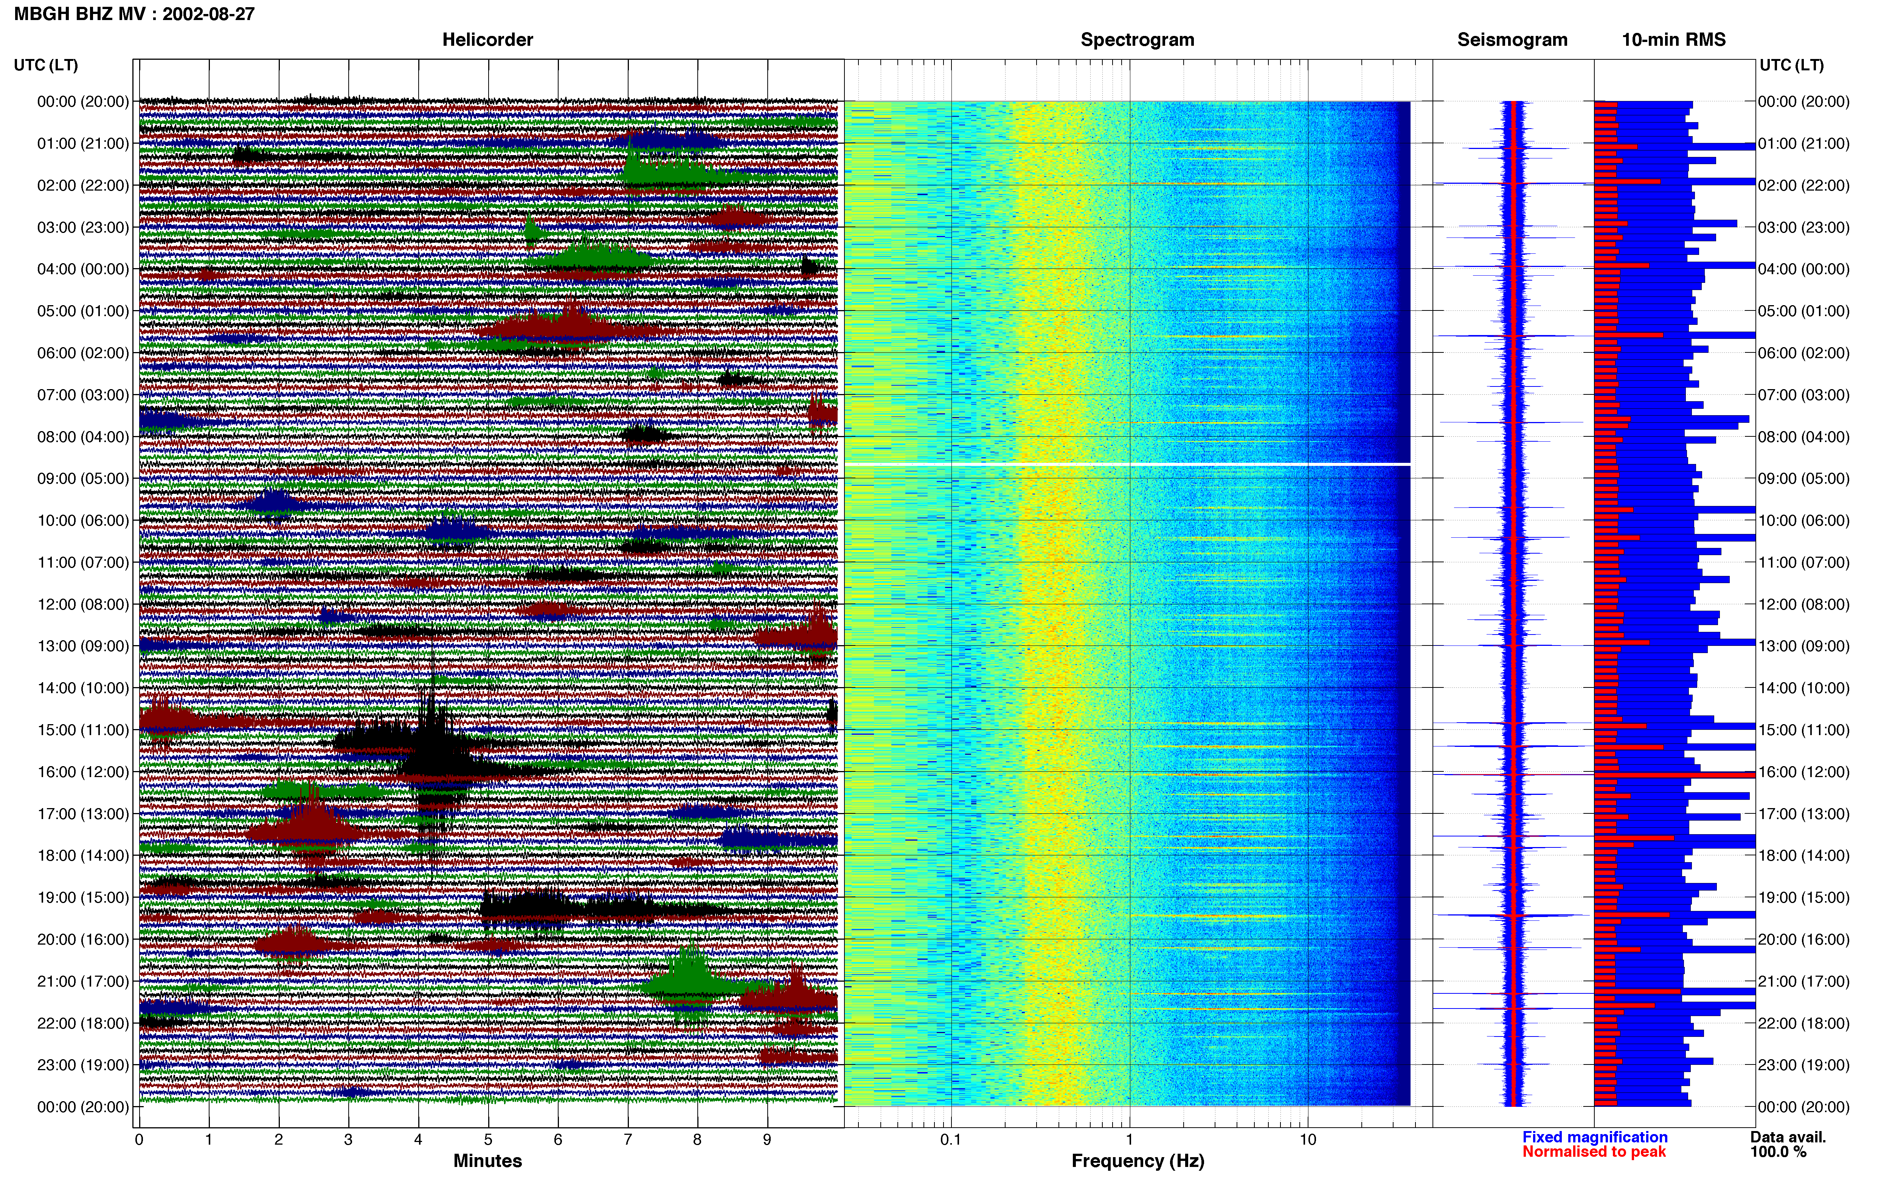
Task: Click left time label '19:00 (15:00)'
Action: pos(83,897)
